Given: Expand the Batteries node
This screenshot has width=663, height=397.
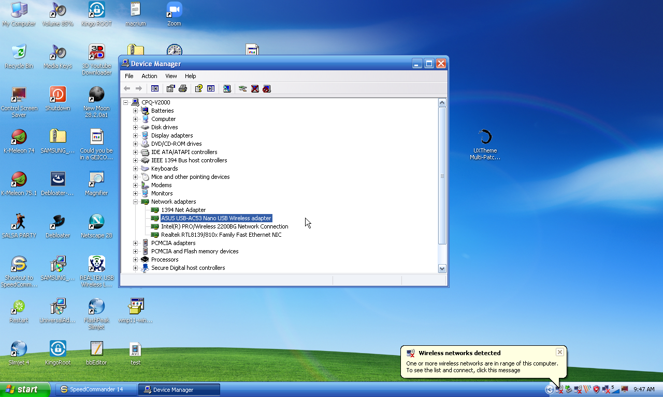Looking at the screenshot, I should 135,111.
